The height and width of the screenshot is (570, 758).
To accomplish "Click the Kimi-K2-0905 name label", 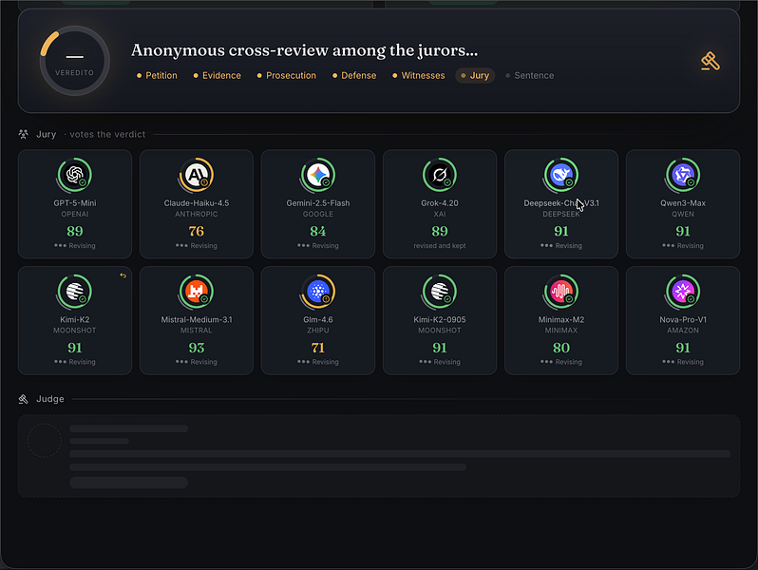I will [x=440, y=319].
